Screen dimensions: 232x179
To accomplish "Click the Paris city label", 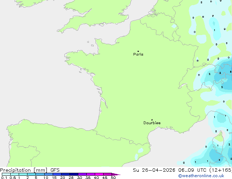I will pos(138,54).
